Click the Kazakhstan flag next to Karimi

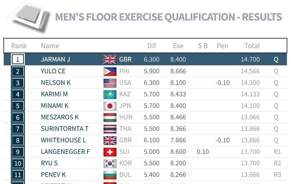[x=110, y=94]
